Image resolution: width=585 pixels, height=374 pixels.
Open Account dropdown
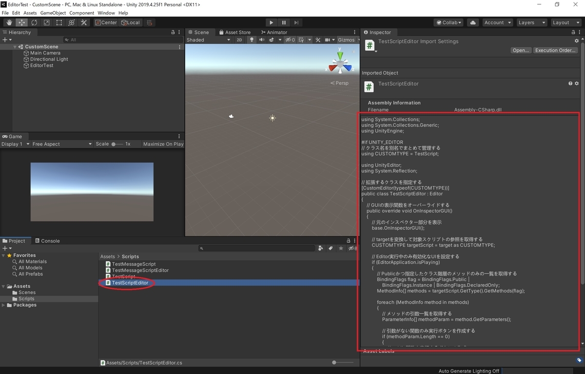click(x=497, y=22)
